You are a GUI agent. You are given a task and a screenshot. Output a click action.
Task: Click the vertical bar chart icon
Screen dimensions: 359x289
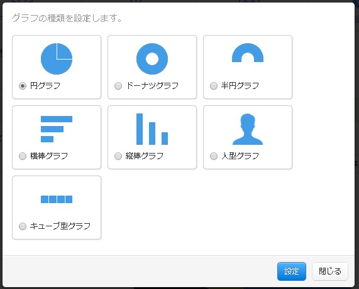[x=152, y=129]
